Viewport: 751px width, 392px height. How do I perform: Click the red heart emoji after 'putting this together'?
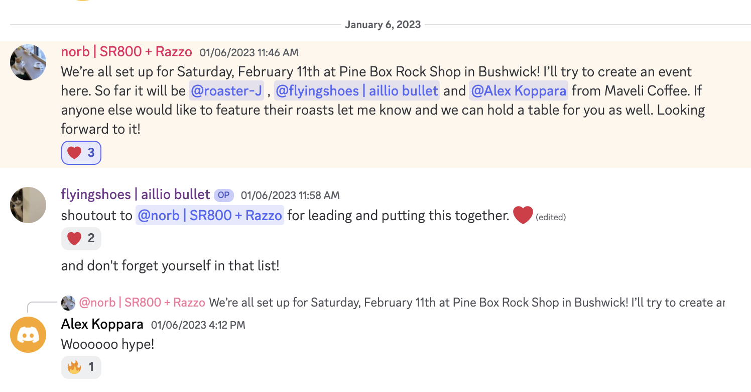click(522, 216)
